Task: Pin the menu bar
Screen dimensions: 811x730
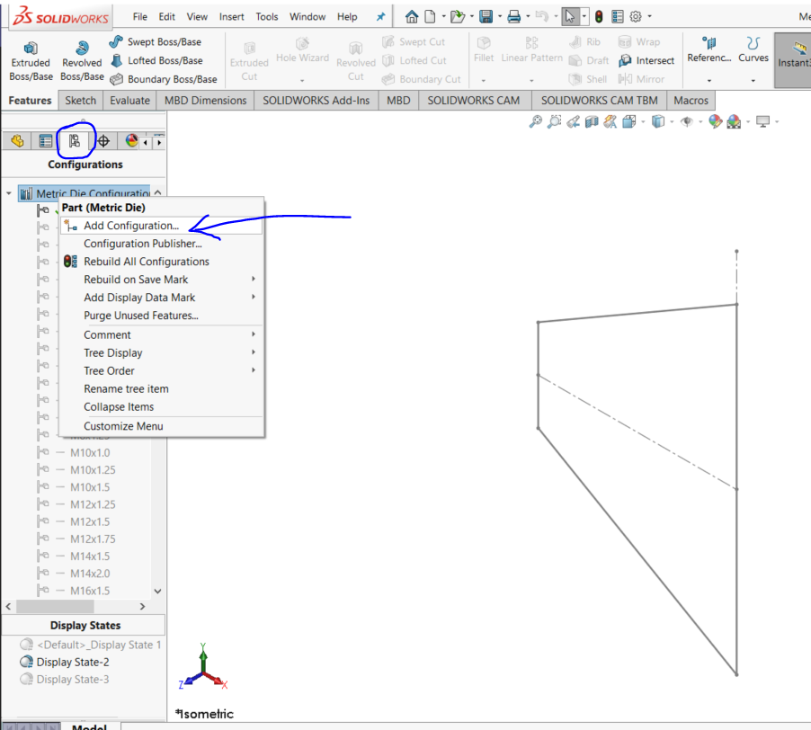Action: pyautogui.click(x=380, y=16)
